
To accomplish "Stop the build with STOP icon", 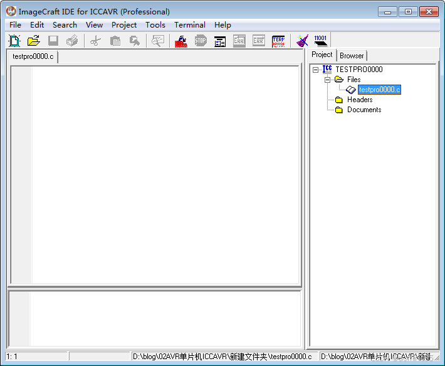I will click(x=201, y=41).
